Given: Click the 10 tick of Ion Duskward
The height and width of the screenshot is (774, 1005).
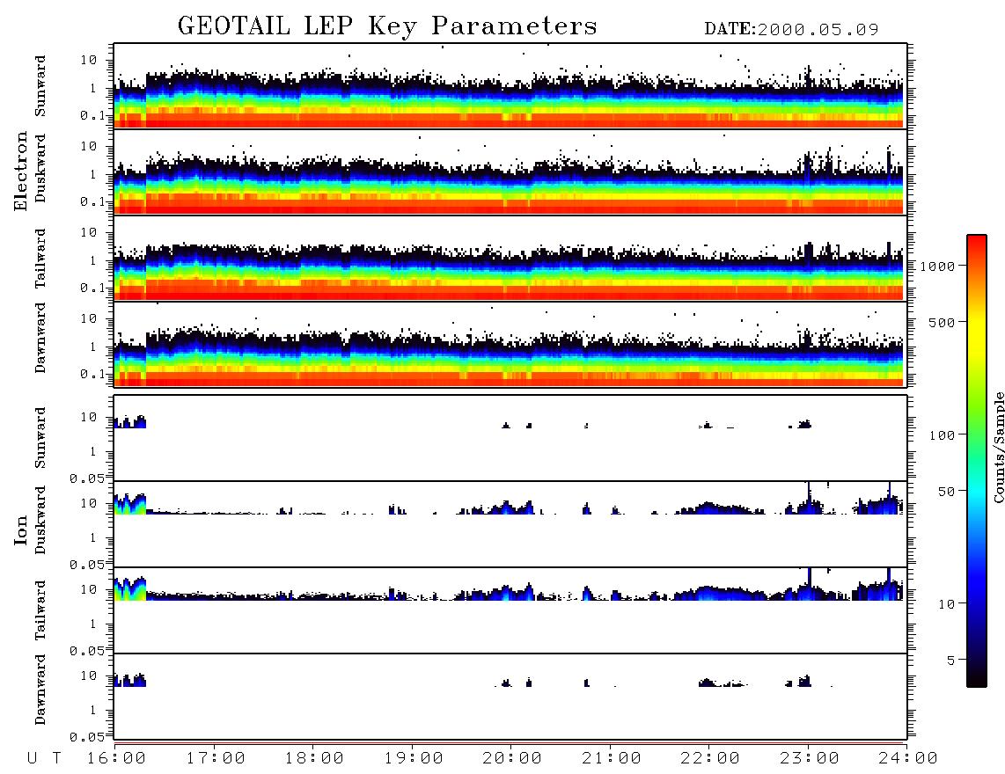Looking at the screenshot, I should coord(89,504).
